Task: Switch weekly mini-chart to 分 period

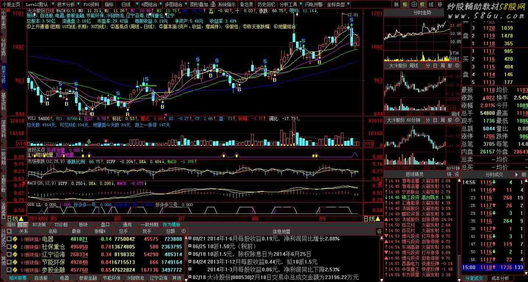Action: click(x=428, y=66)
